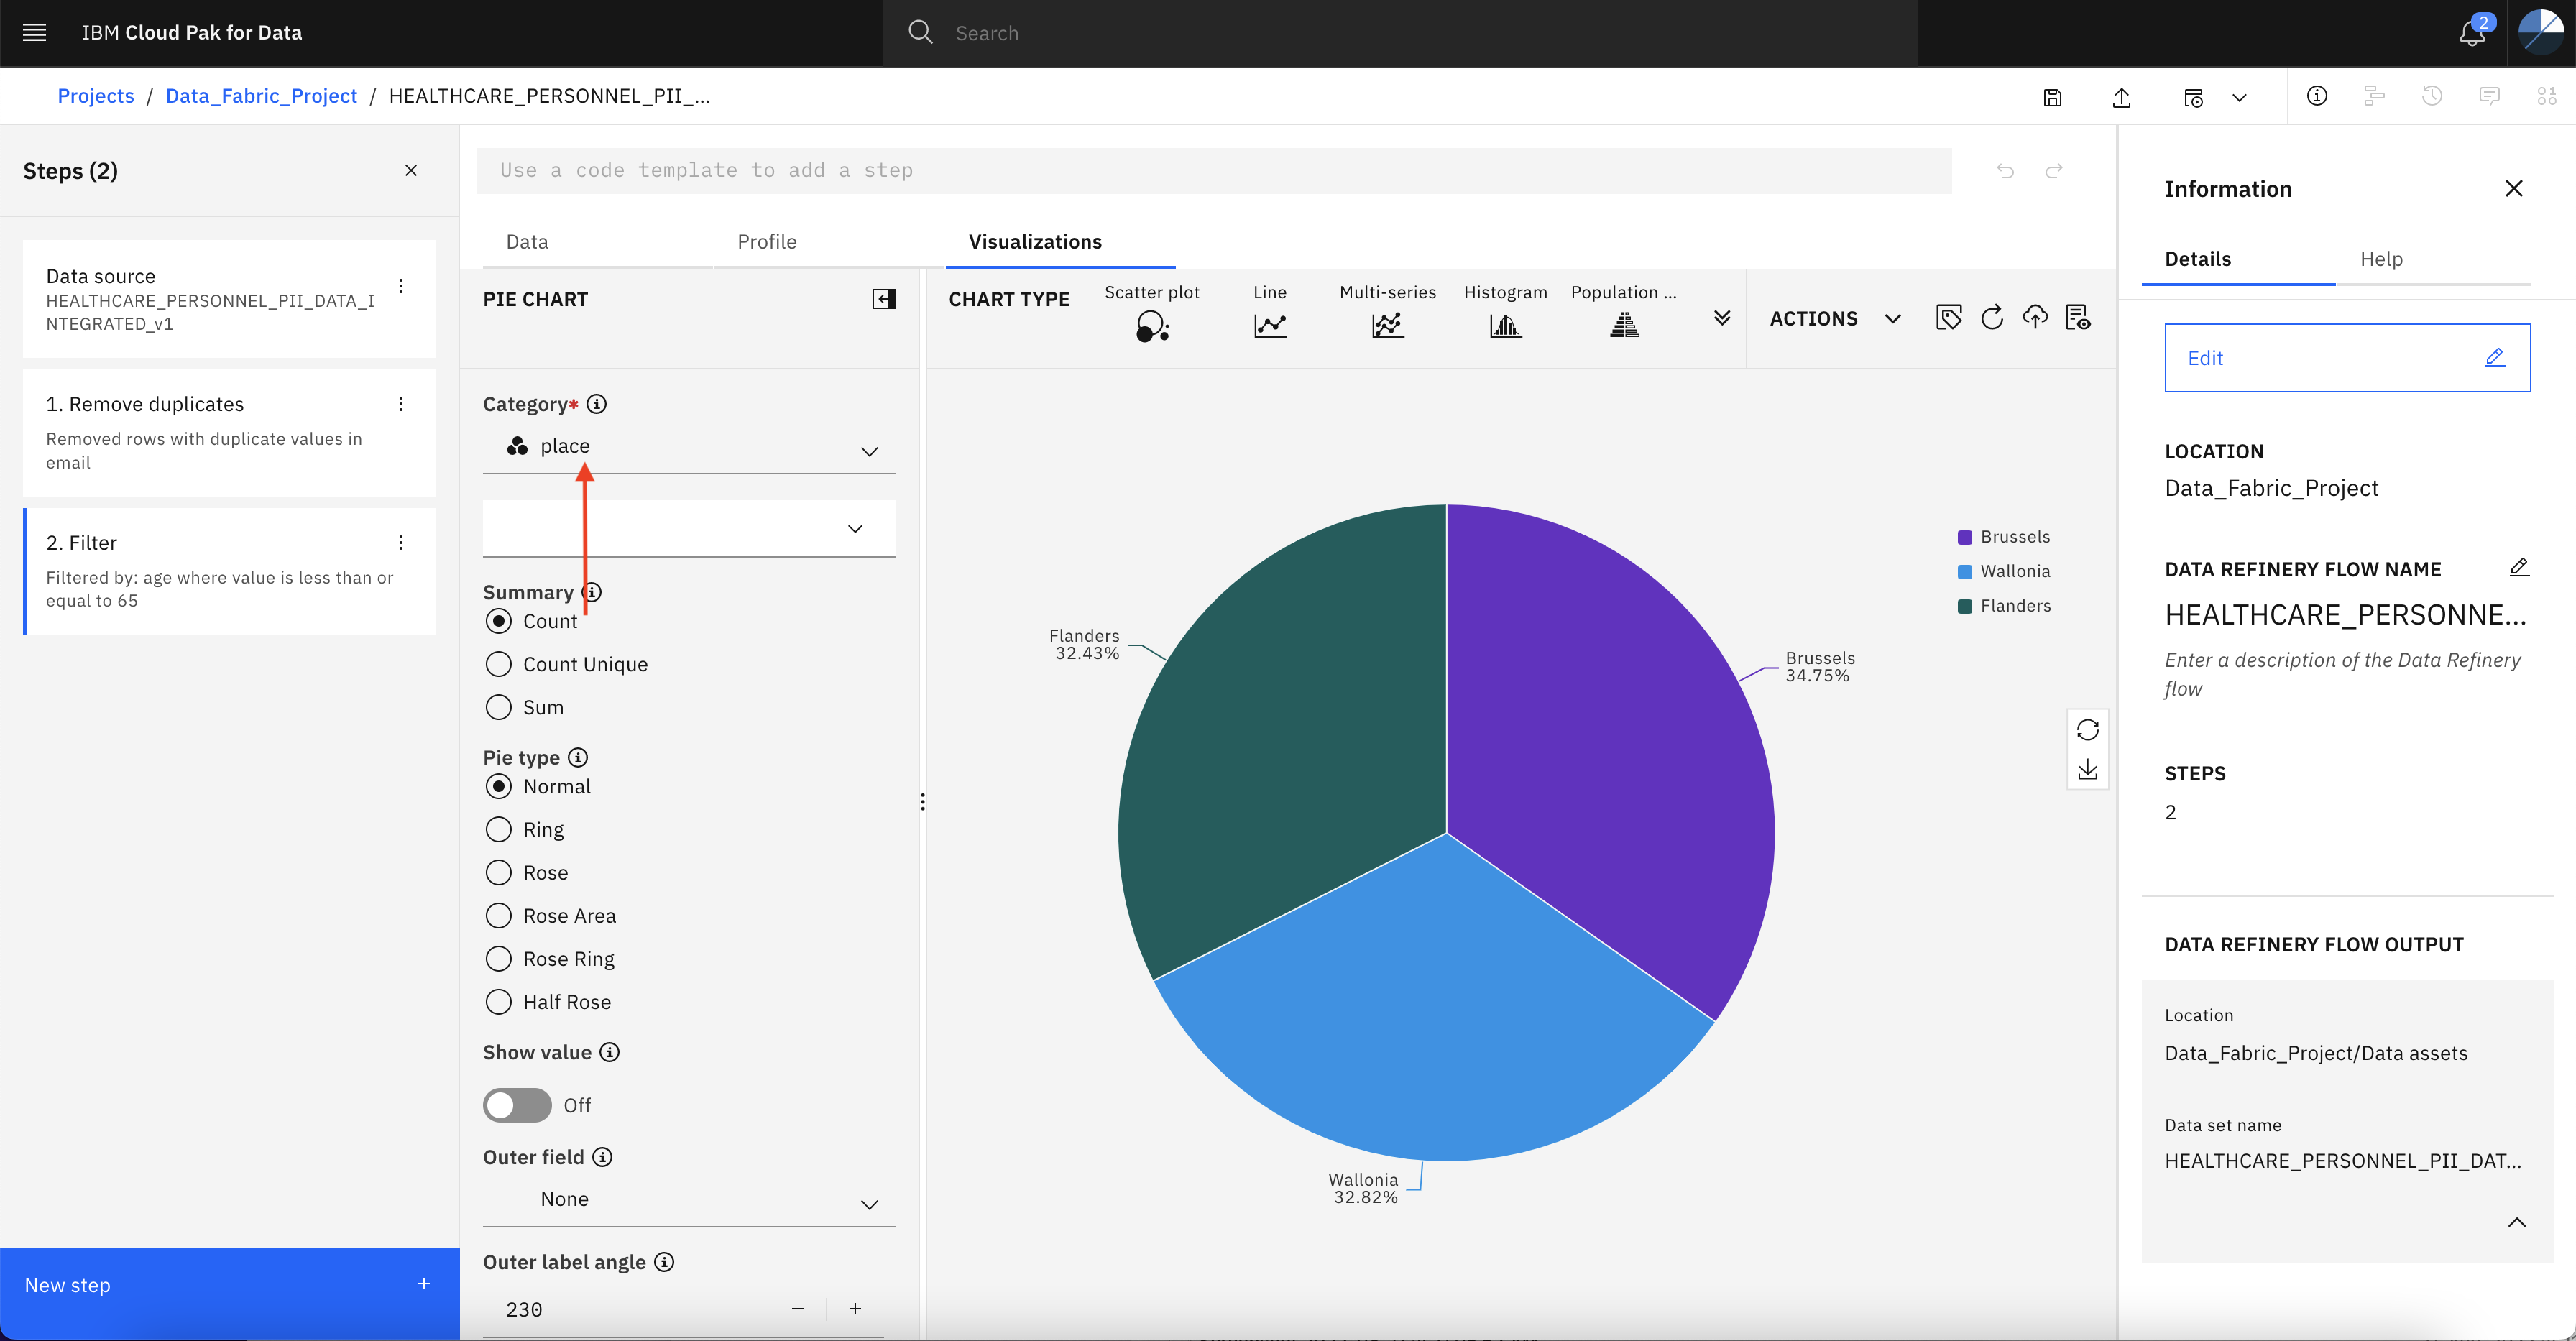Refresh the pie chart using side icon
Viewport: 2576px width, 1341px height.
[2088, 730]
